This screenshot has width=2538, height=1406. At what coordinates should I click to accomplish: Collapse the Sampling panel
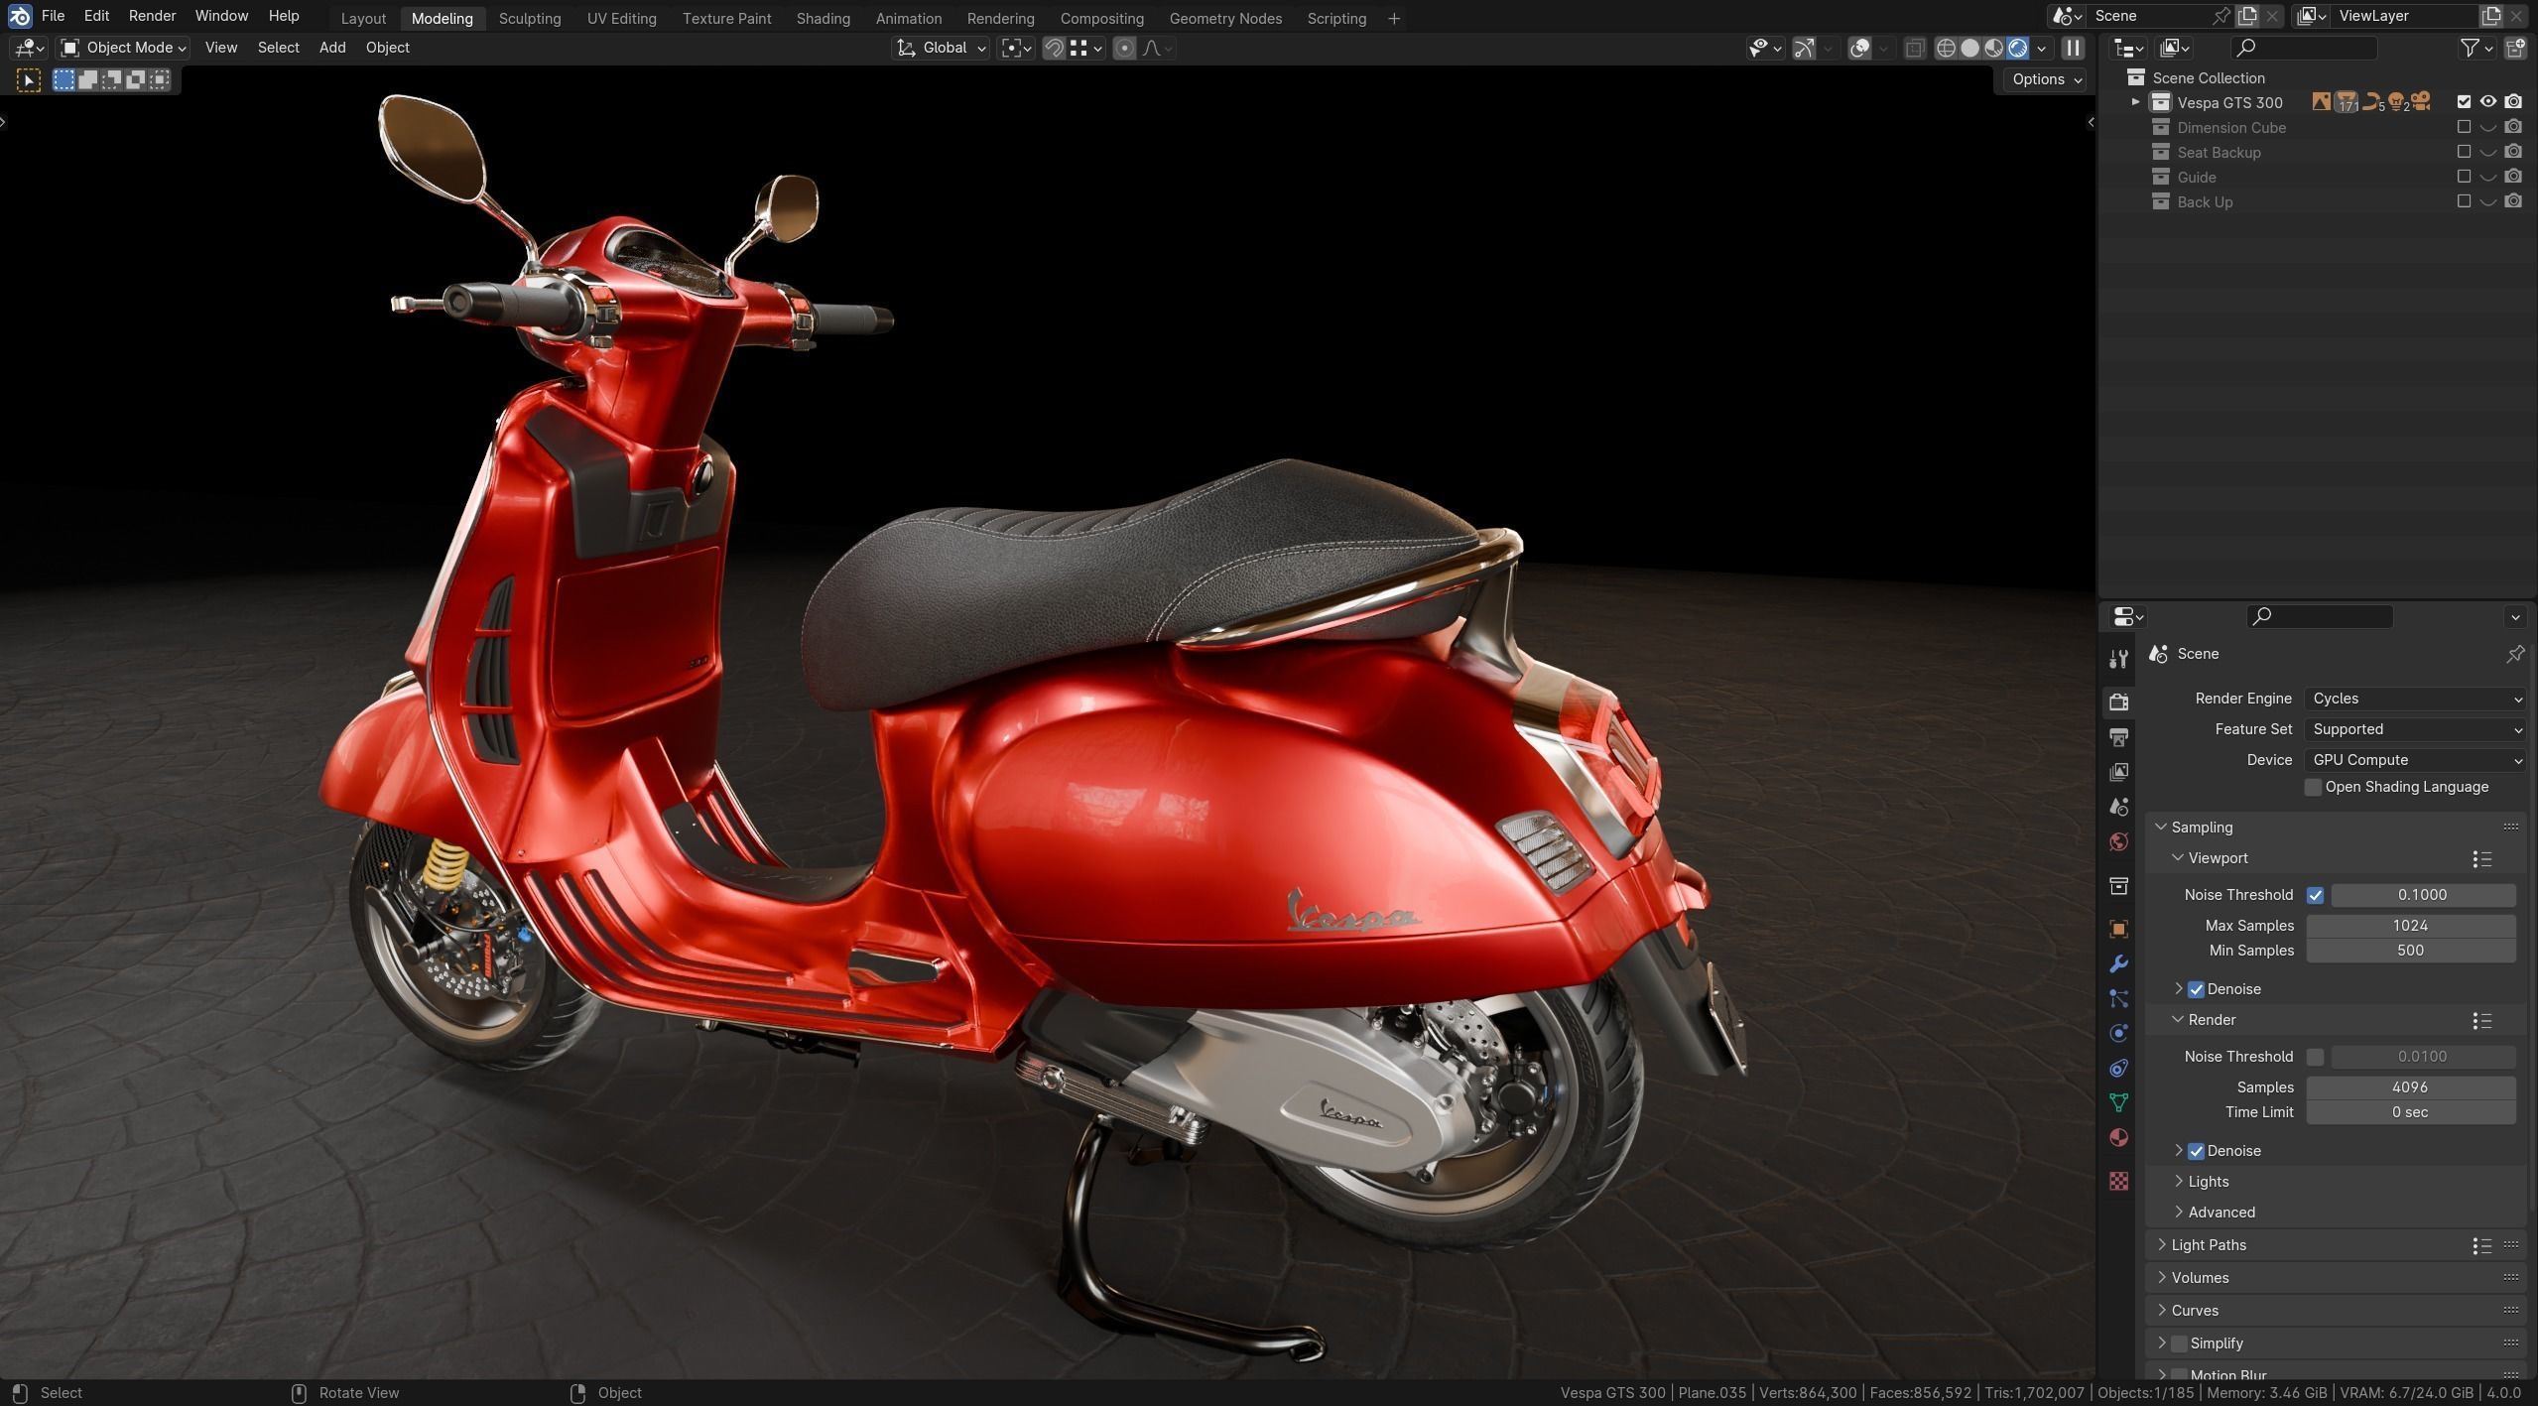(x=2161, y=829)
